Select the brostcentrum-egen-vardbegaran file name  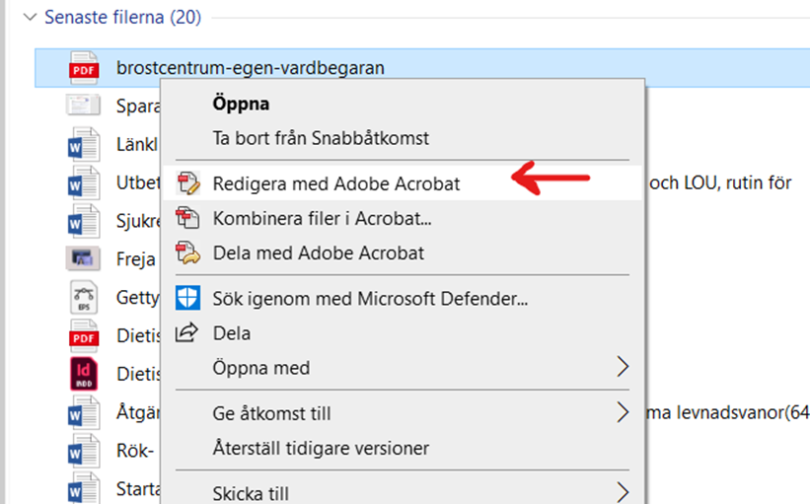[x=251, y=68]
